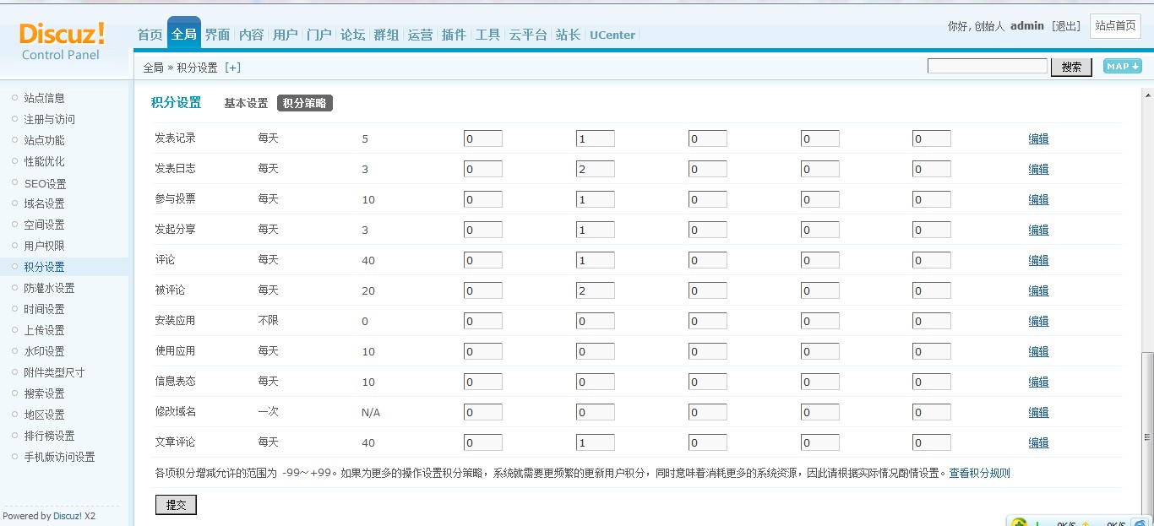This screenshot has height=526, width=1154.
Task: Open the 门户 top menu
Action: 319,35
